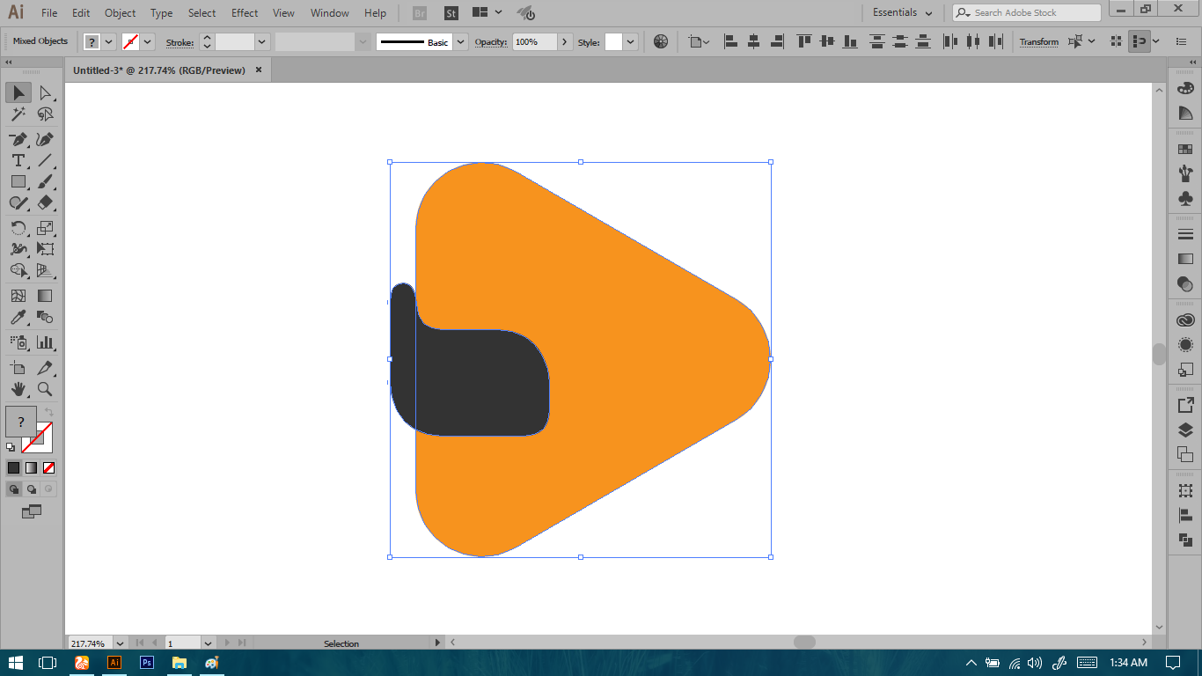Select the Magic Wand tool
The width and height of the screenshot is (1202, 676).
click(x=18, y=114)
